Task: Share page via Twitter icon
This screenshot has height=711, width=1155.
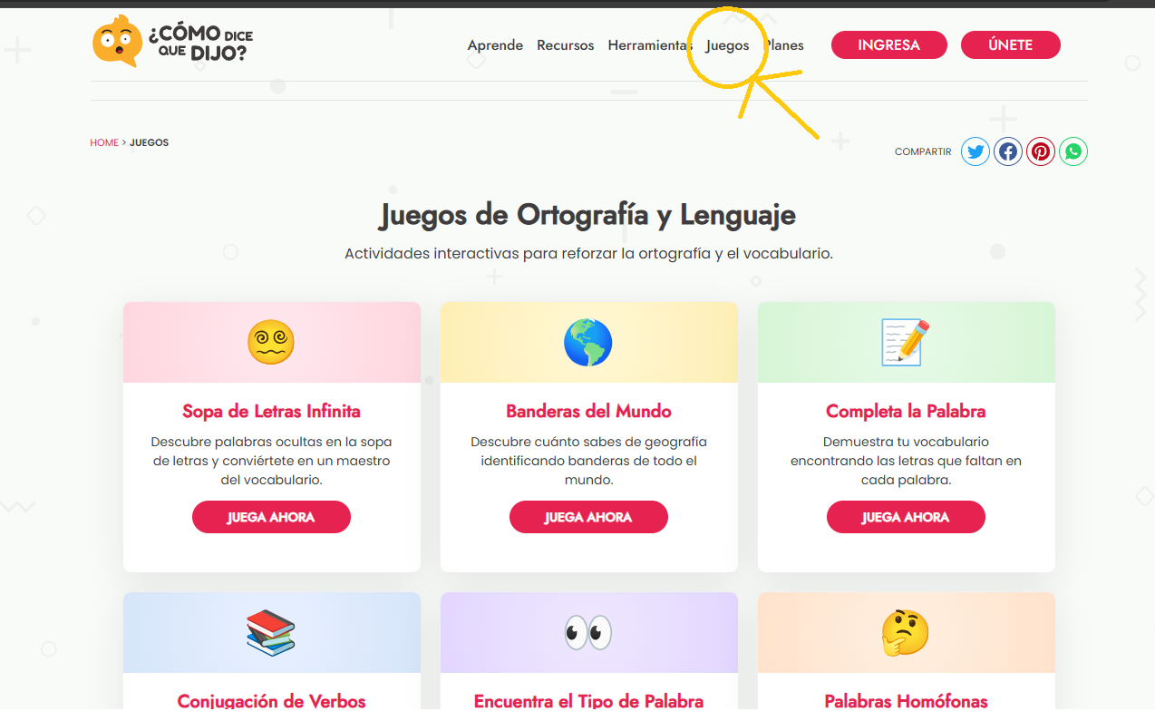Action: pos(975,151)
